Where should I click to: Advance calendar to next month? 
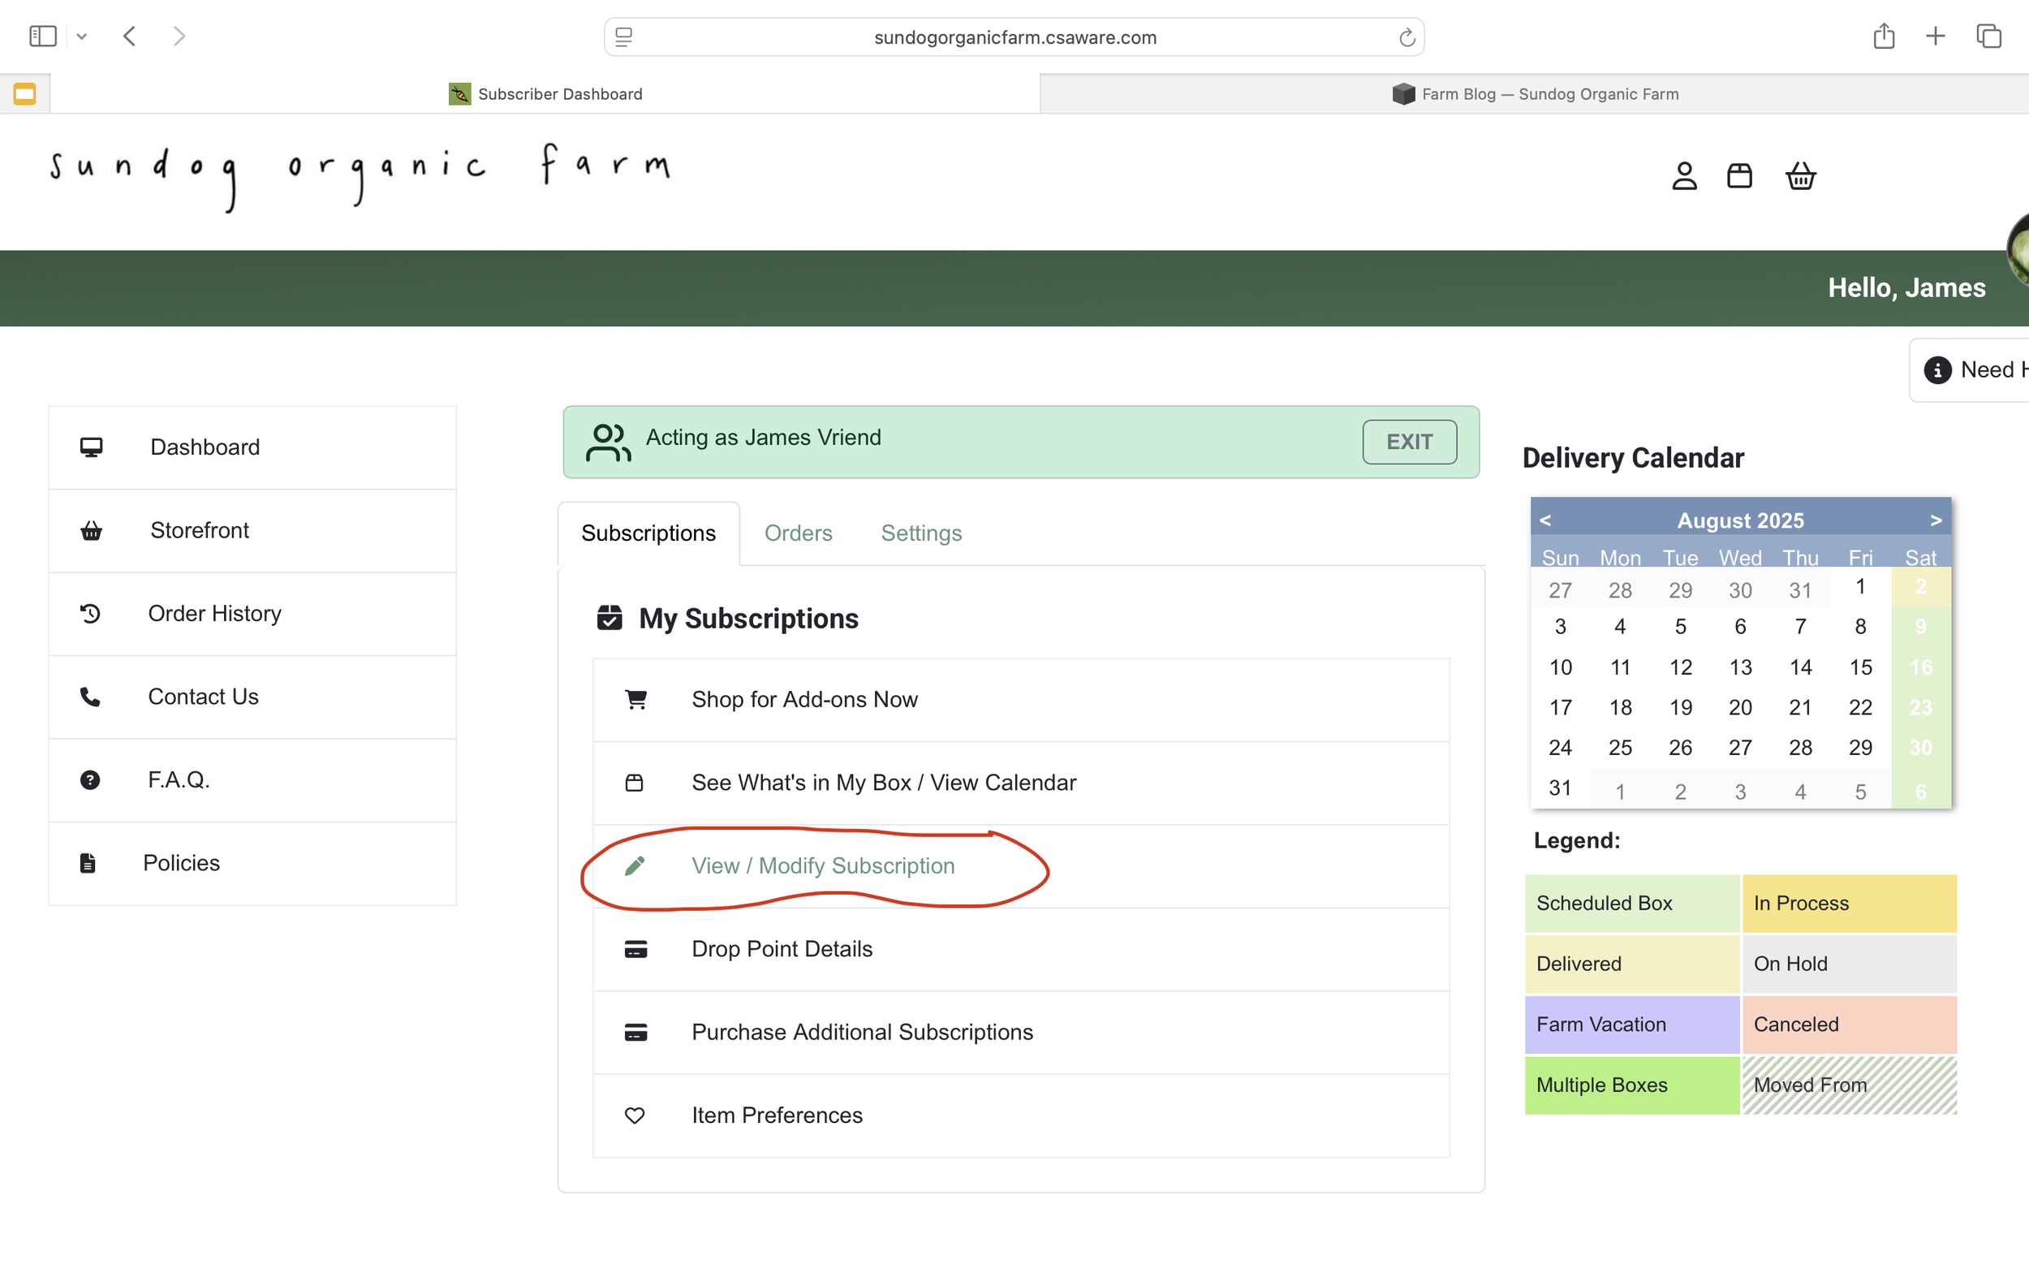click(1935, 520)
